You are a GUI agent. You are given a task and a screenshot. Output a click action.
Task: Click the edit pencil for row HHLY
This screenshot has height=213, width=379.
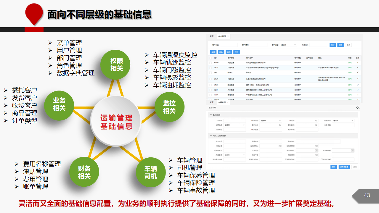pos(358,95)
